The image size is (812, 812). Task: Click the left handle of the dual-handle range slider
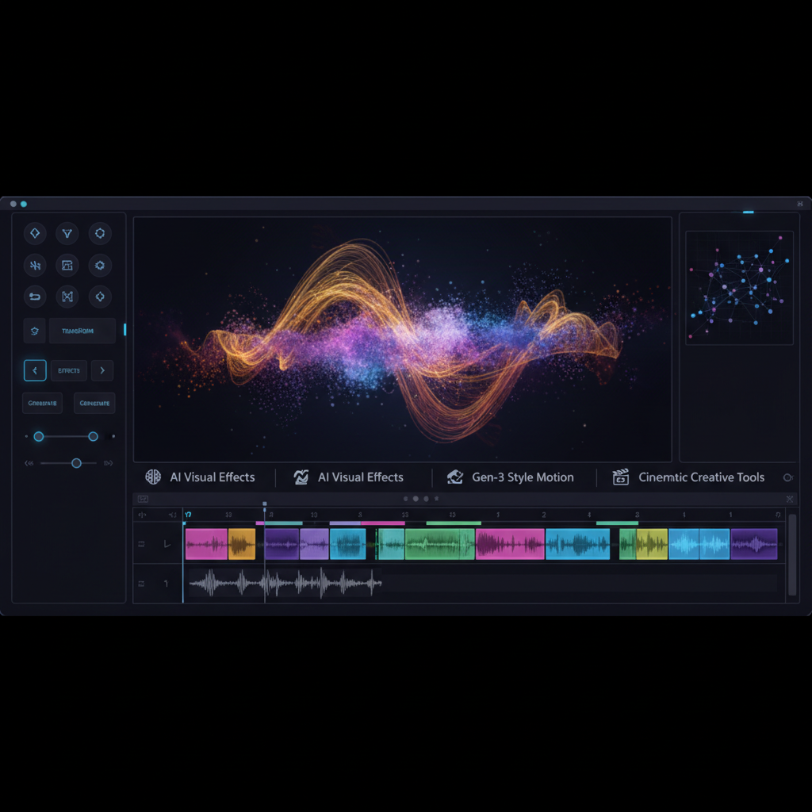pyautogui.click(x=38, y=436)
